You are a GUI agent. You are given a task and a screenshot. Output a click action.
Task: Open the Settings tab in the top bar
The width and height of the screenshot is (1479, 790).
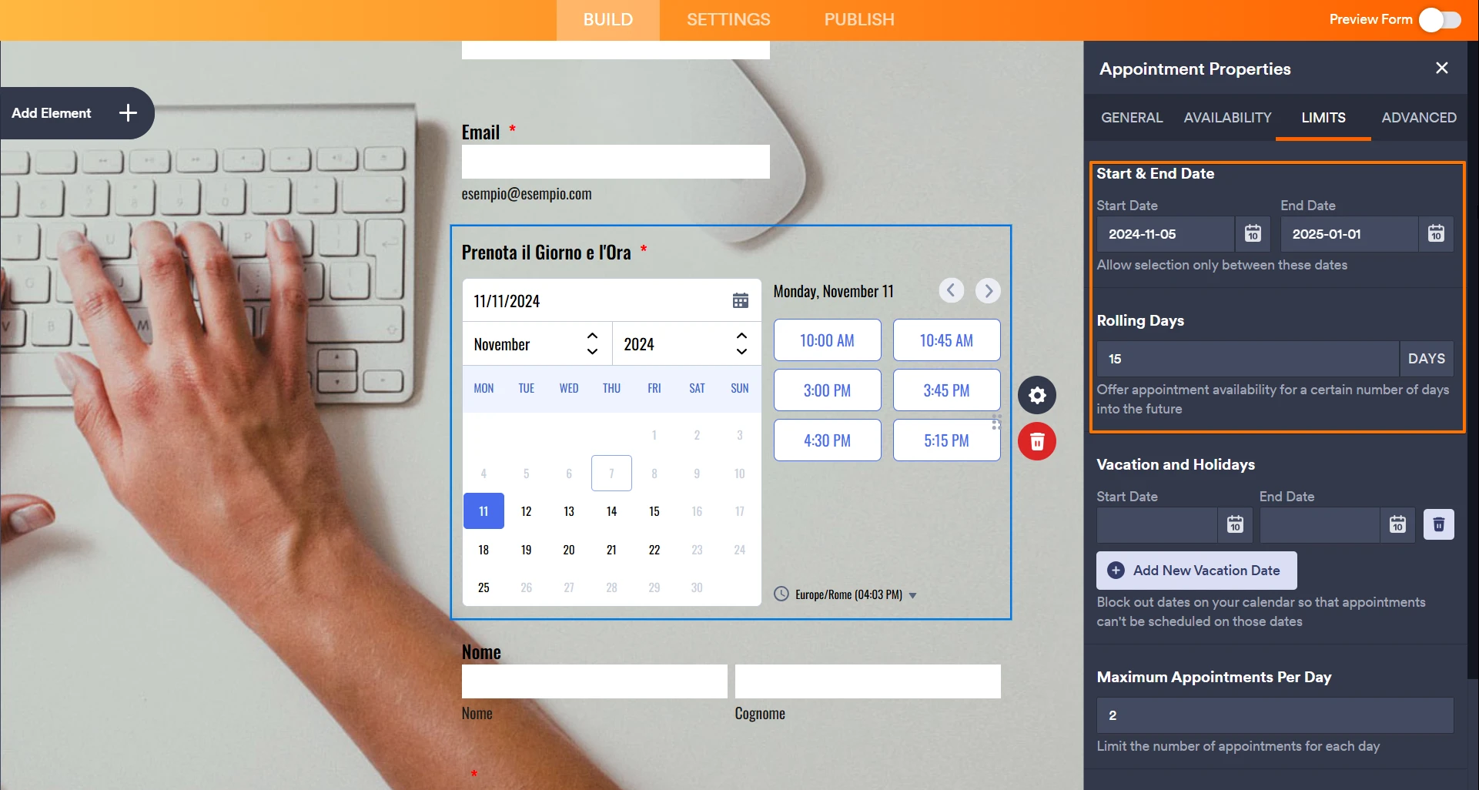[x=728, y=20]
